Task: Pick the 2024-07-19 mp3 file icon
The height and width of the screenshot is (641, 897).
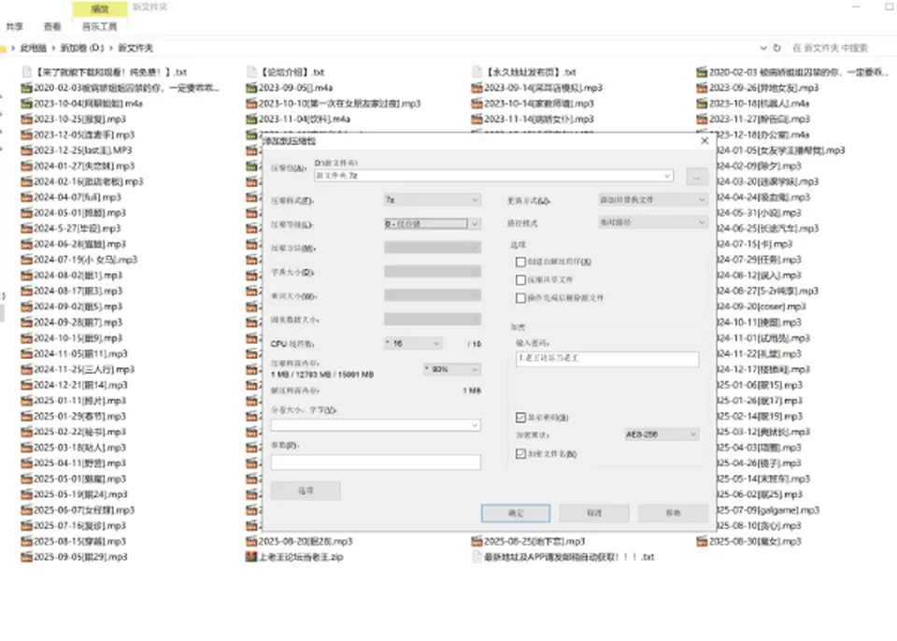Action: click(x=26, y=260)
